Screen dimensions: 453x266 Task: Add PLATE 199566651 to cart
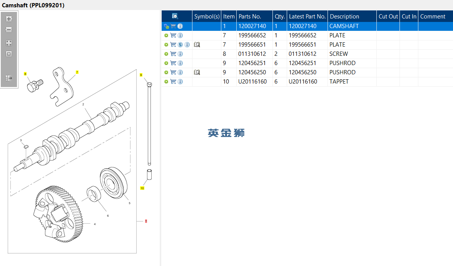click(173, 45)
